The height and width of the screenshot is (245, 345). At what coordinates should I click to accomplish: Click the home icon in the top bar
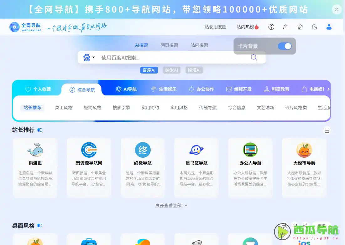(x=300, y=27)
